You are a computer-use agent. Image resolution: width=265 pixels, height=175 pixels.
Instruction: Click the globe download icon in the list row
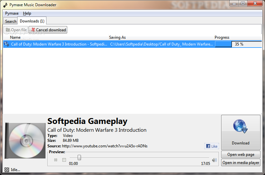(x=6, y=44)
